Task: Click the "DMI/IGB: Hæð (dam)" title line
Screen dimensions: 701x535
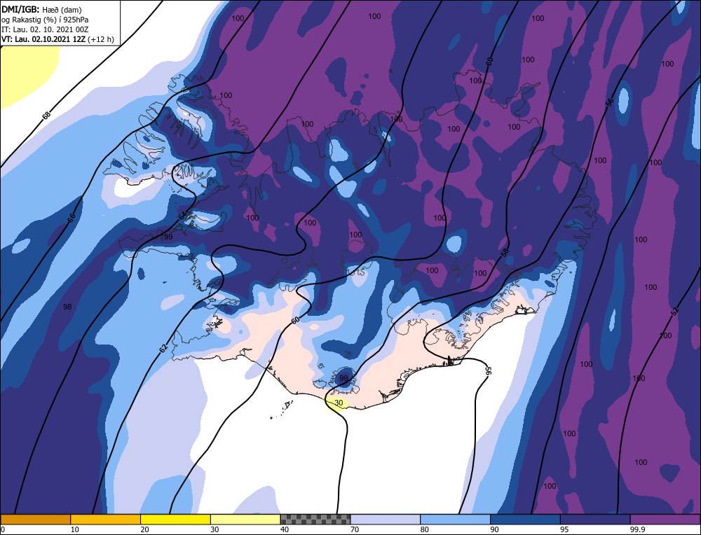Action: point(42,10)
